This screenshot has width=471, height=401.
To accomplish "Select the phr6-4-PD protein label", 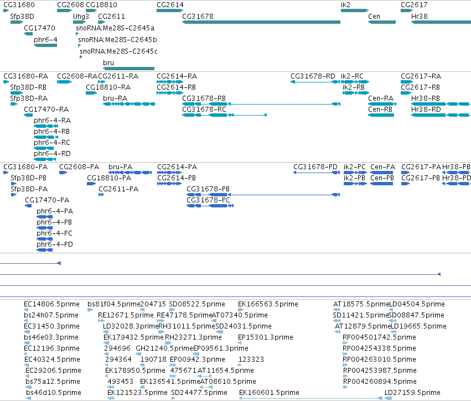I will 55,244.
